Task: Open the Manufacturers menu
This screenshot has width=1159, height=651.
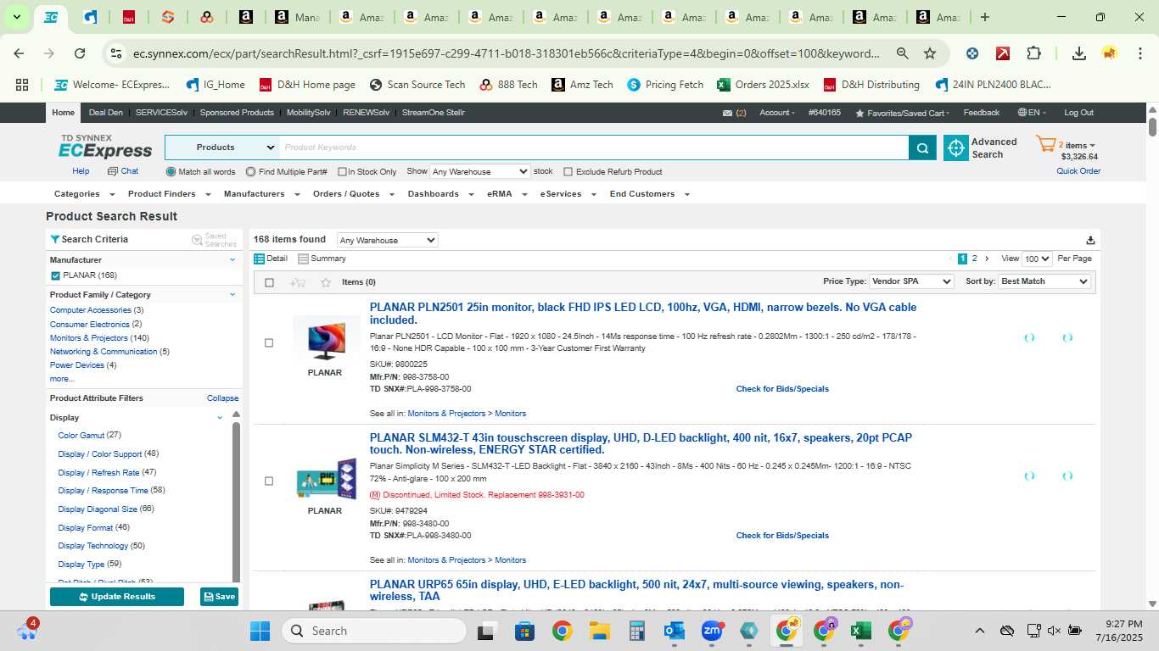Action: pos(261,194)
